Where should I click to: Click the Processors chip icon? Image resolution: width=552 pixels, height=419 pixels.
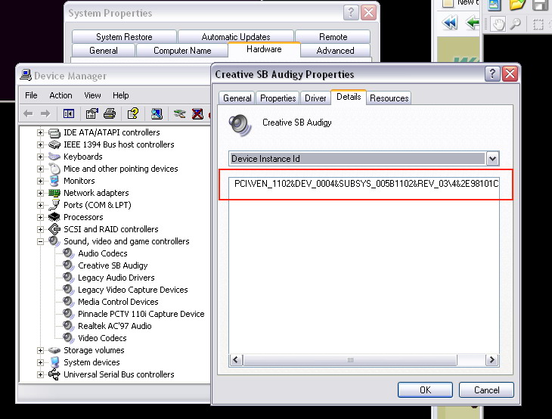point(54,217)
